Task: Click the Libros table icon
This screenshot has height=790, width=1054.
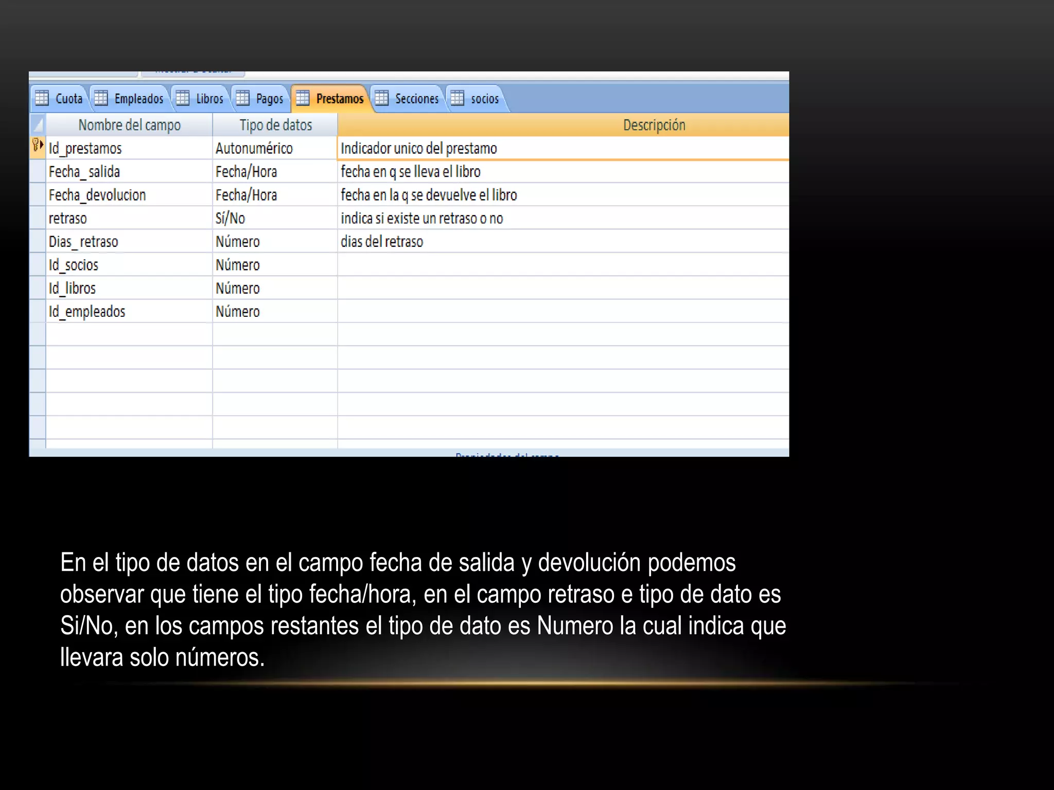Action: click(x=183, y=98)
